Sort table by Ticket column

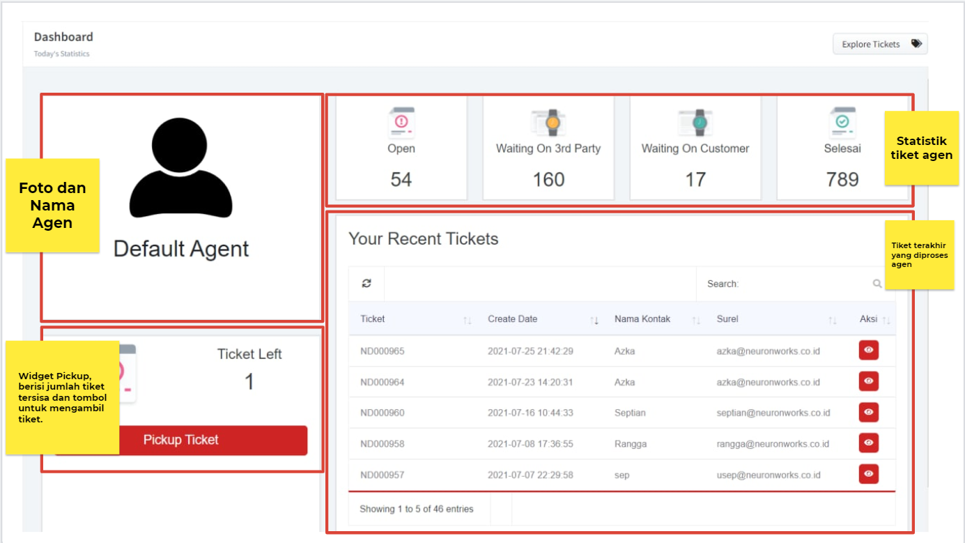467,320
